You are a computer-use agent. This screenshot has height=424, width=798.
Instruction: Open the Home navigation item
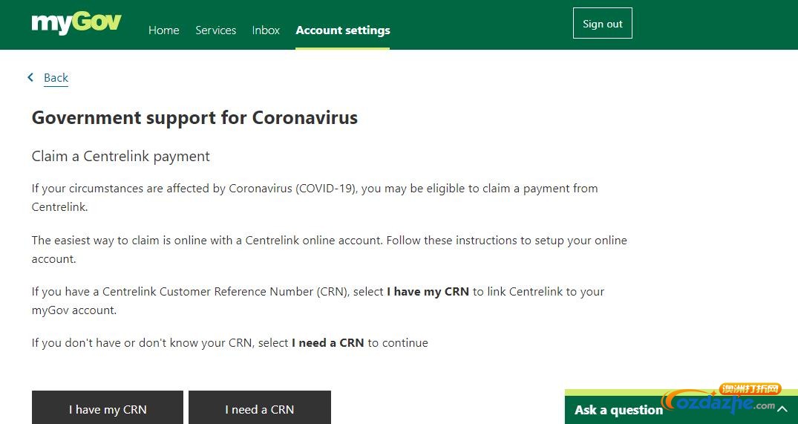click(164, 30)
